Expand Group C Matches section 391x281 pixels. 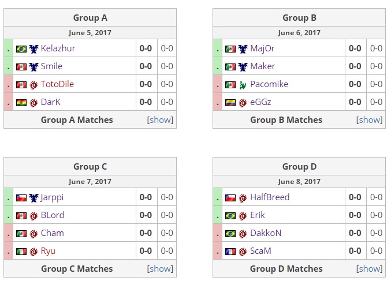[160, 268]
